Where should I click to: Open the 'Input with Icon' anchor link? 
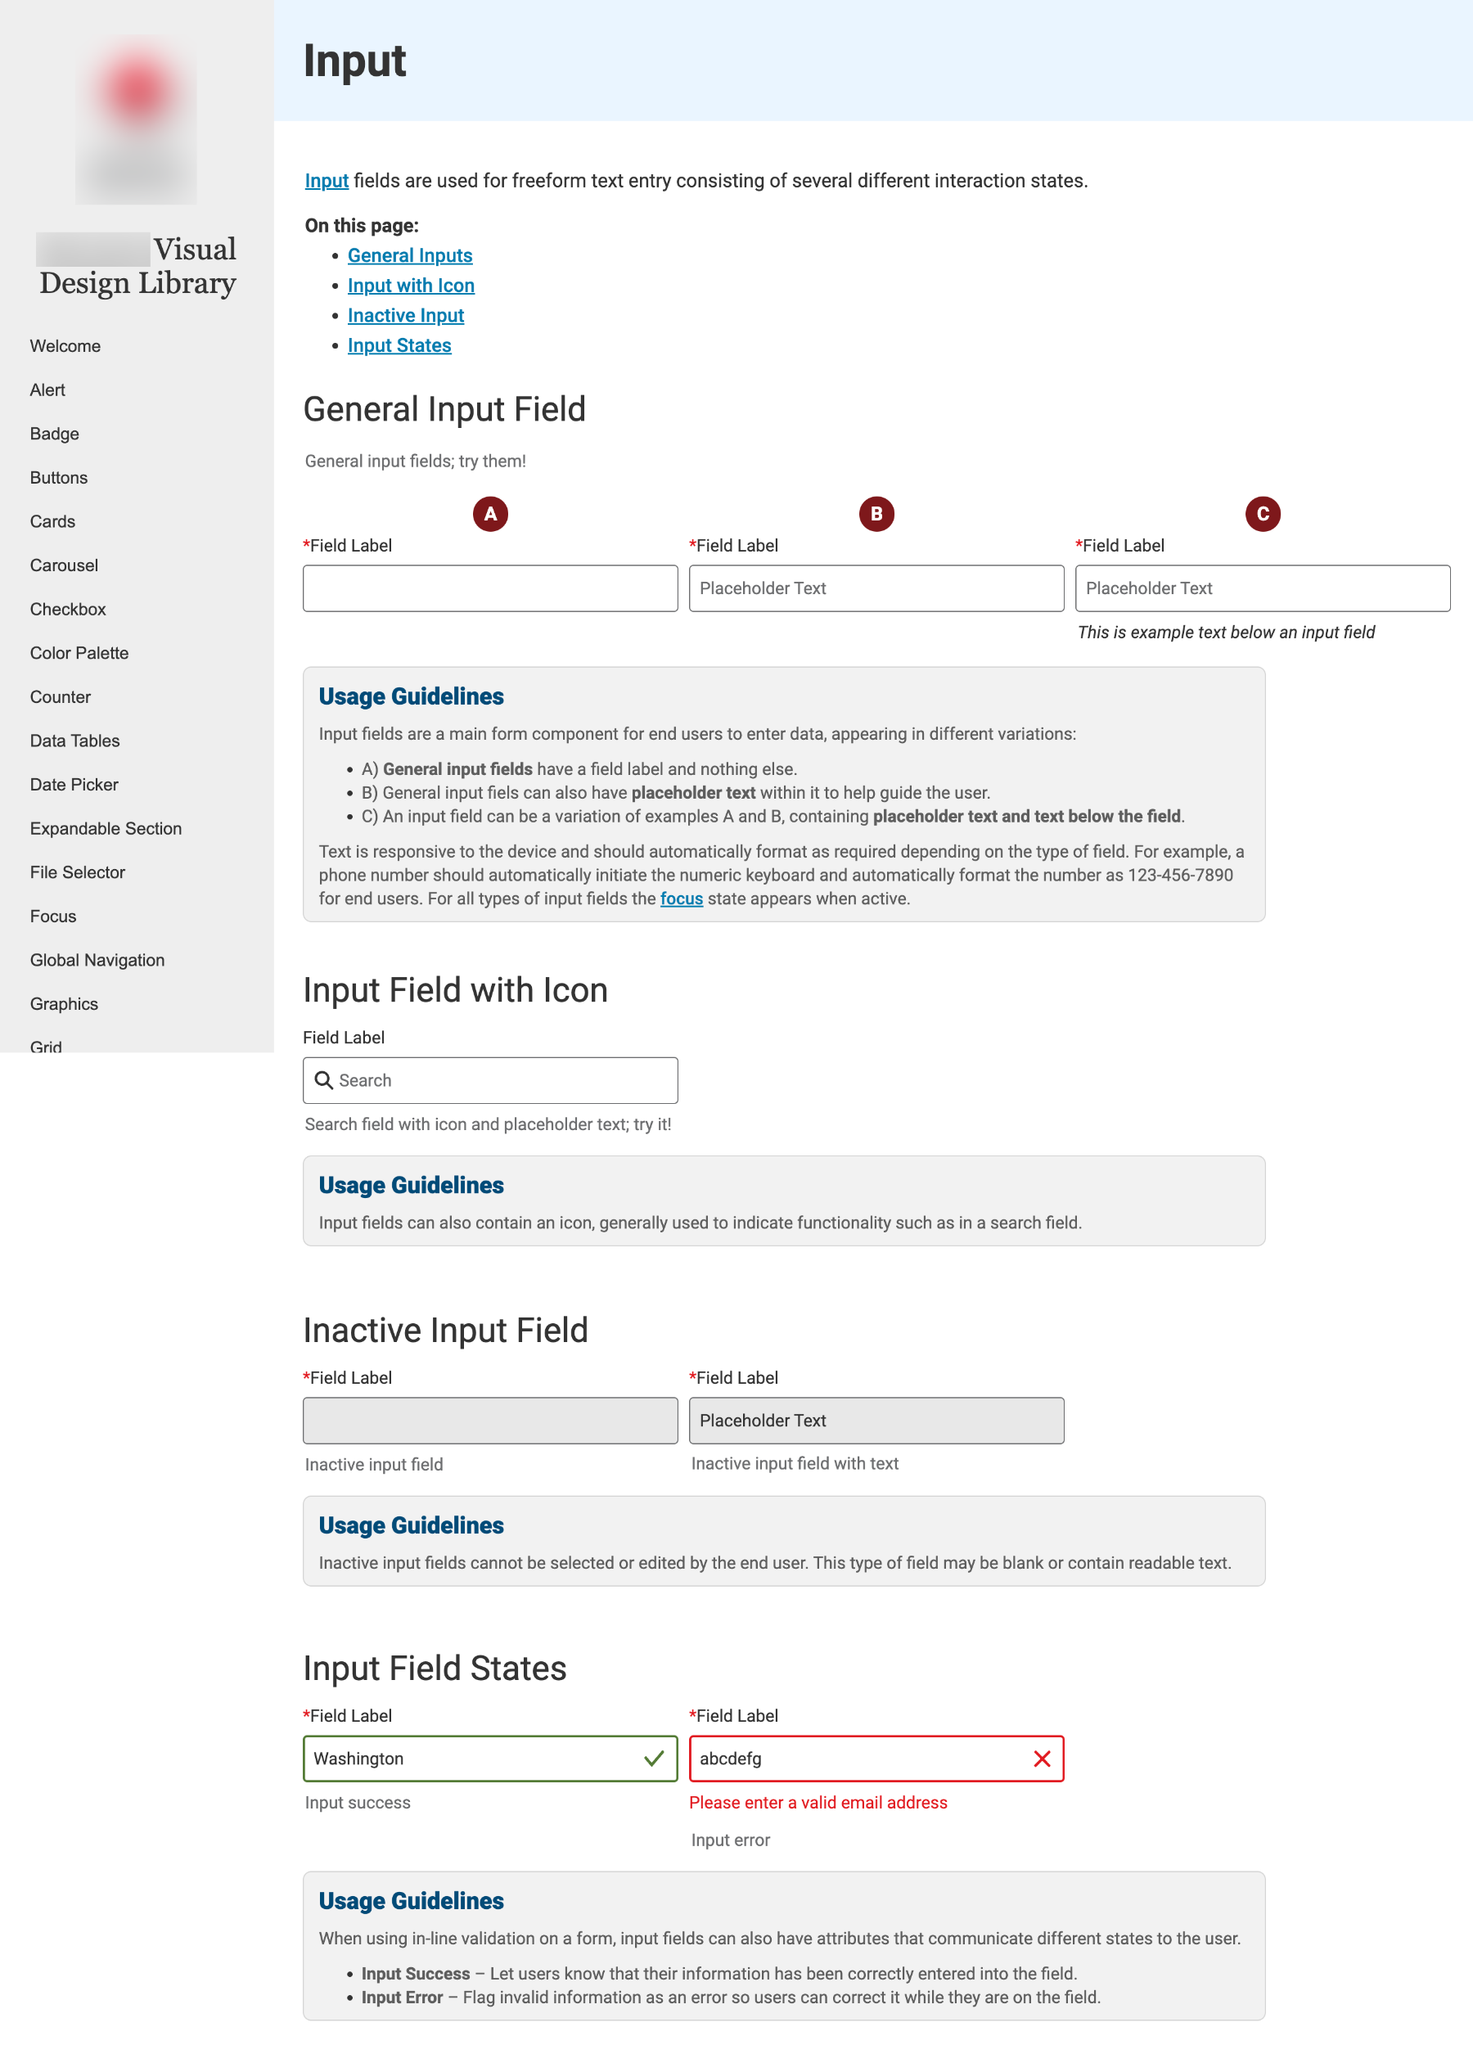[410, 286]
